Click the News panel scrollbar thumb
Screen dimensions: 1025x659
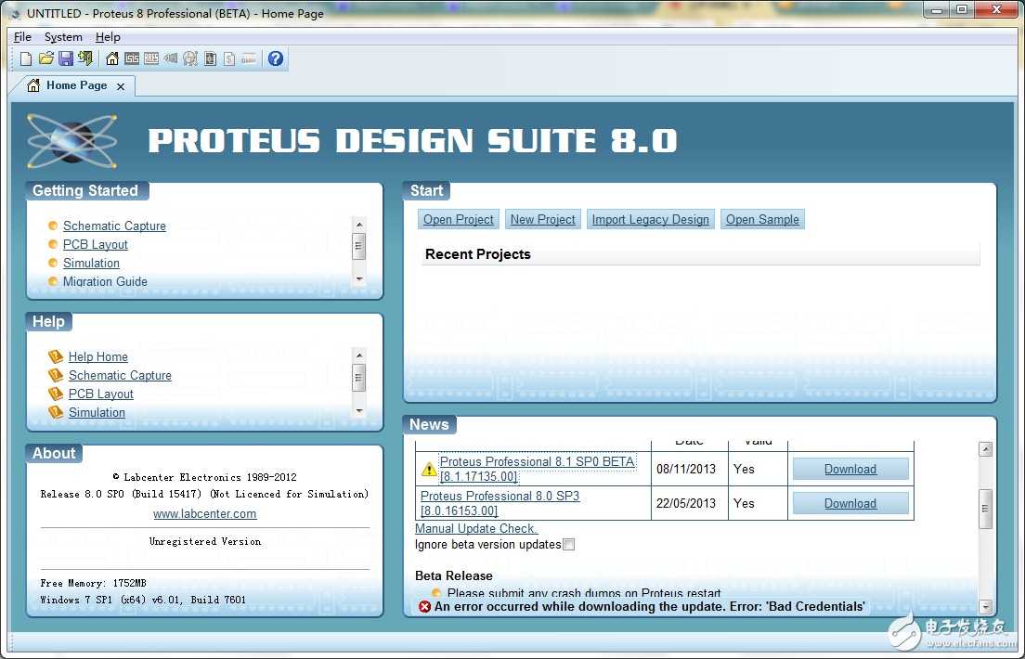[x=986, y=509]
